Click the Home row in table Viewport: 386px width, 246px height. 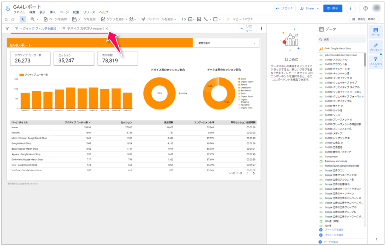[133, 127]
